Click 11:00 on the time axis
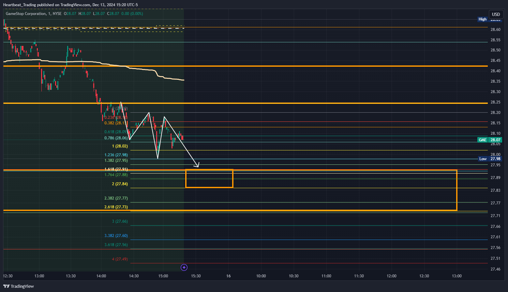This screenshot has height=292, width=508. pyautogui.click(x=326, y=276)
